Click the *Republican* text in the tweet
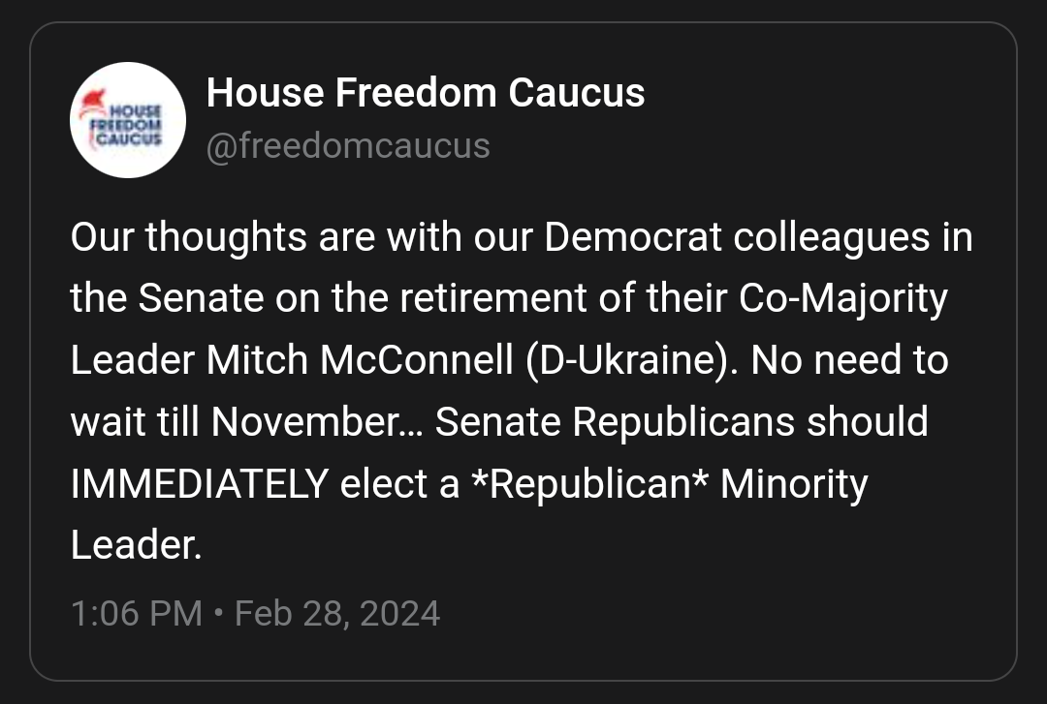Viewport: 1047px width, 704px height. coord(589,483)
